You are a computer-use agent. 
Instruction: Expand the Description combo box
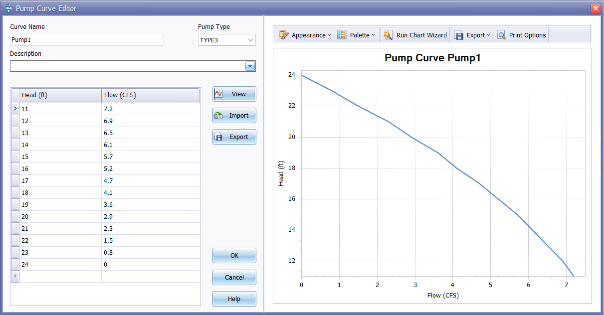(x=250, y=66)
